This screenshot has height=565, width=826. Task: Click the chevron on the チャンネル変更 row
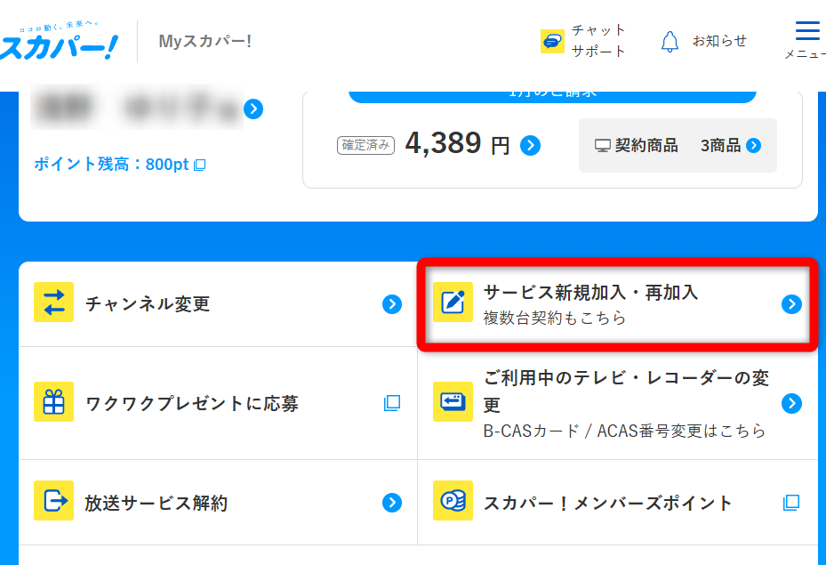pos(392,303)
